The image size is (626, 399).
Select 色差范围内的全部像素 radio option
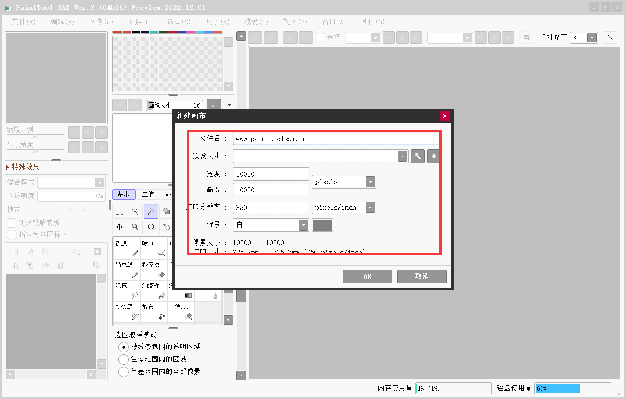pyautogui.click(x=123, y=372)
